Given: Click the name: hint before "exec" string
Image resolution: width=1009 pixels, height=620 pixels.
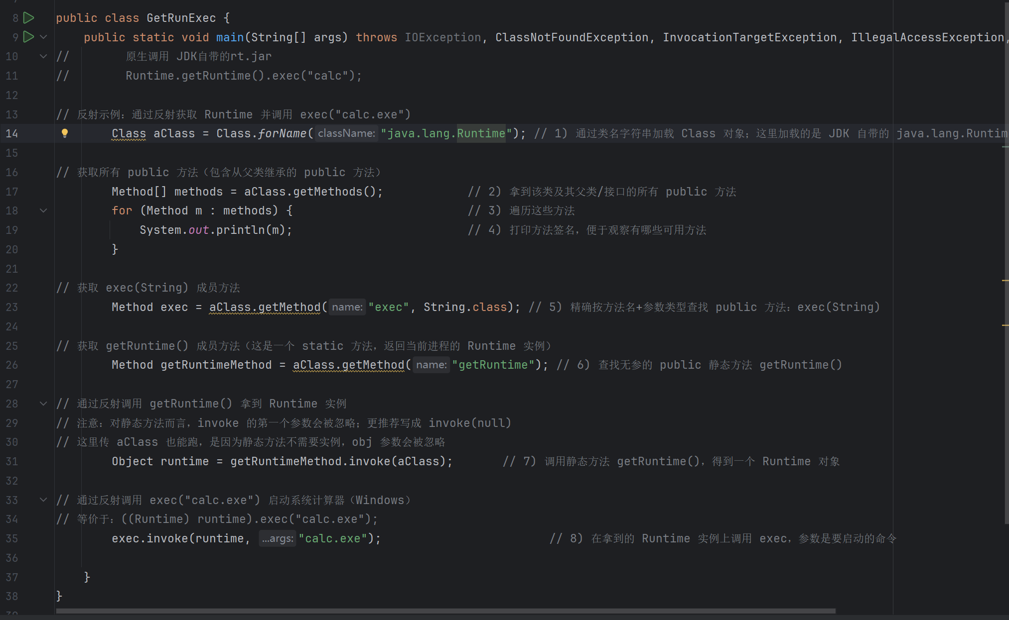Looking at the screenshot, I should coord(347,307).
